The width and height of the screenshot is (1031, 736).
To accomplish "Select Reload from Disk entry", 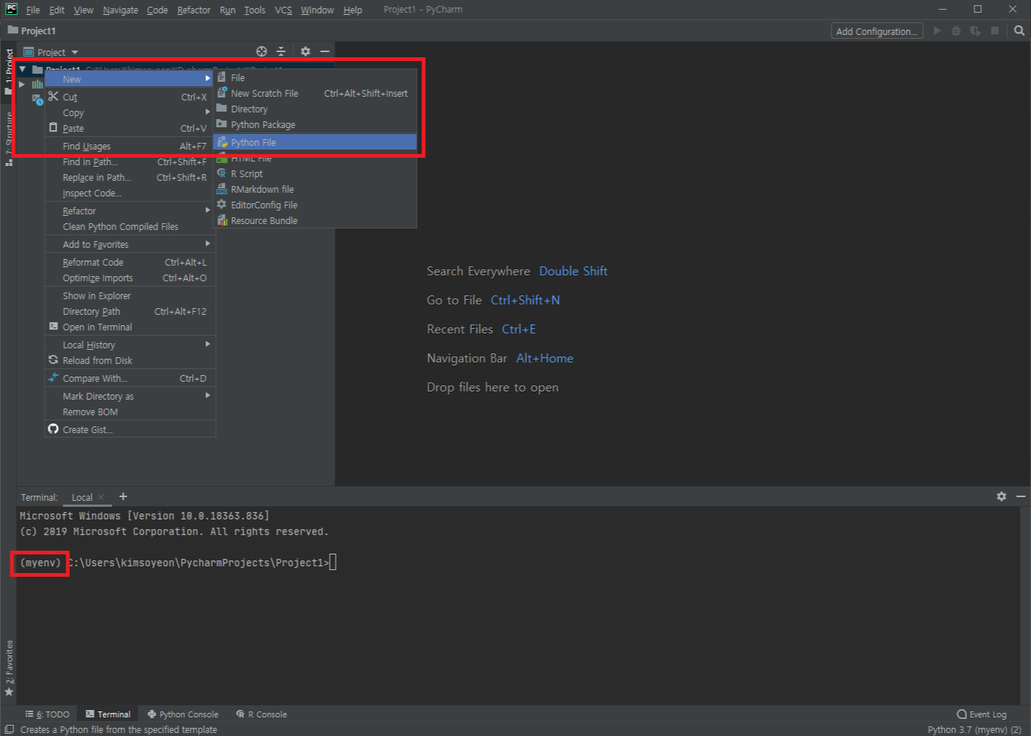I will (x=130, y=360).
